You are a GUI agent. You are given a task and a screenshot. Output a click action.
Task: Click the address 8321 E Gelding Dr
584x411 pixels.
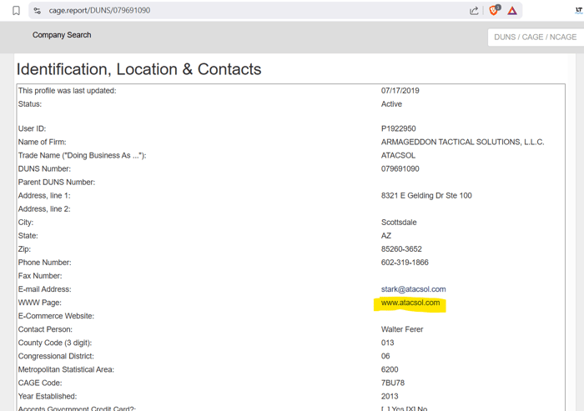[426, 196]
